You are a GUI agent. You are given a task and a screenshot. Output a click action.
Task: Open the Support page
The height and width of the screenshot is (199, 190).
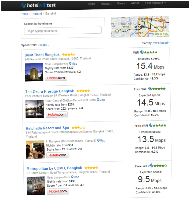pyautogui.click(x=106, y=4)
